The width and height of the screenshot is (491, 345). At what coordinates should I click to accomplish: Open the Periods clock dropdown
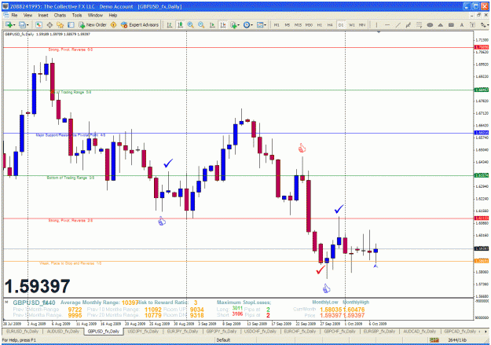point(248,24)
